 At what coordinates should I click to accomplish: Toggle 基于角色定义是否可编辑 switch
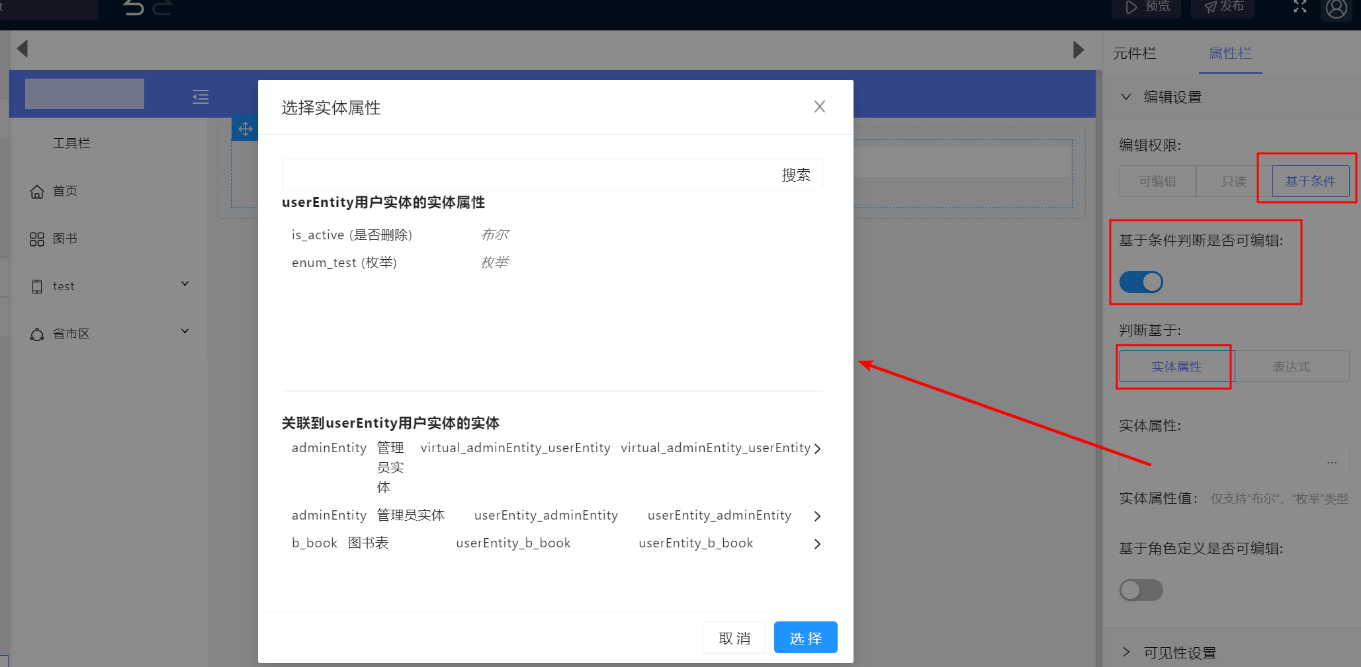pyautogui.click(x=1141, y=590)
